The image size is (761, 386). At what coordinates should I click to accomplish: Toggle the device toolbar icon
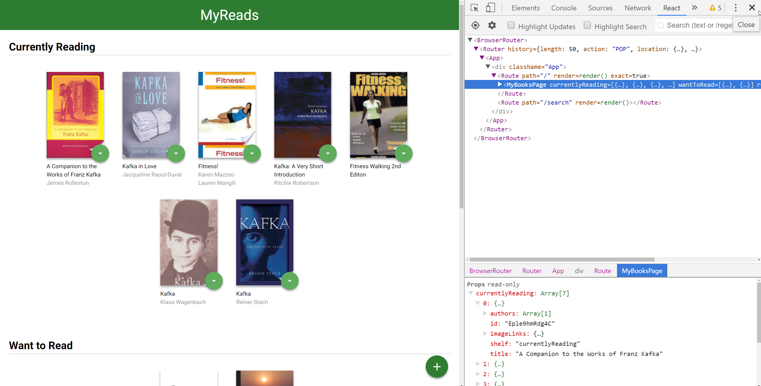tap(490, 8)
